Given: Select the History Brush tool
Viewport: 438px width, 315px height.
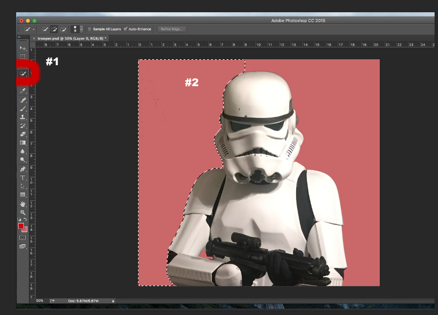Looking at the screenshot, I should click(x=23, y=126).
